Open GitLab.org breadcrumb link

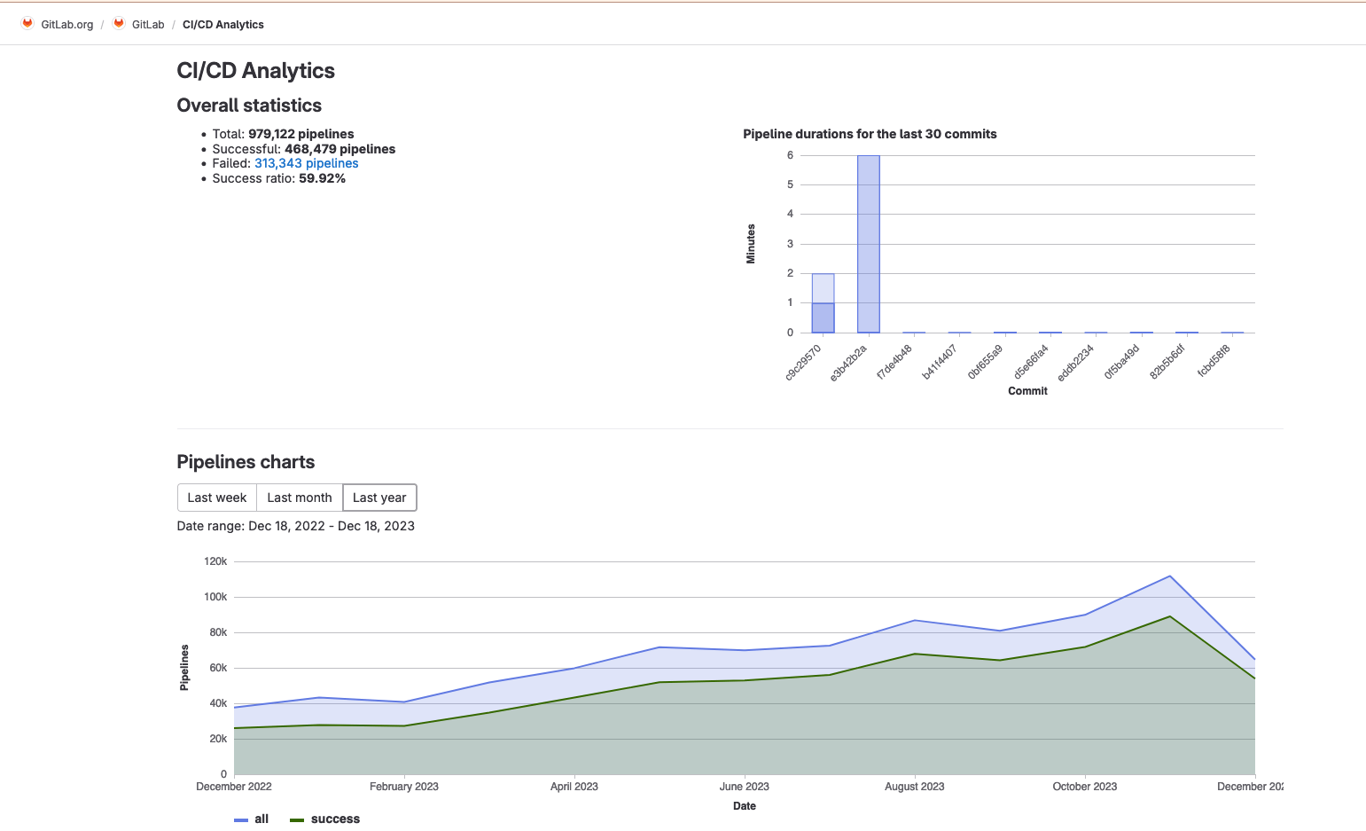[67, 25]
